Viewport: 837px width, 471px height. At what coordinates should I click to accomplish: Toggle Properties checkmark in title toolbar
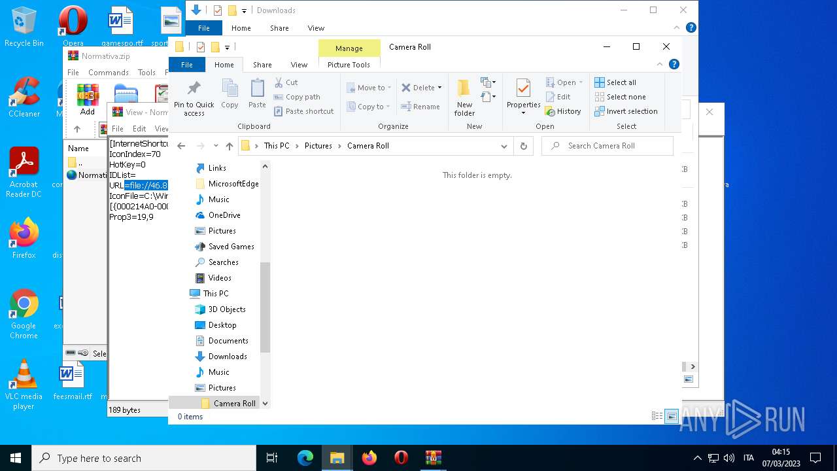click(201, 47)
